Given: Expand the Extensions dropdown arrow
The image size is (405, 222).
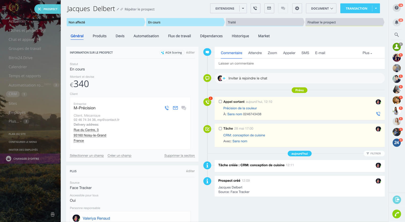Looking at the screenshot, I should click(x=243, y=8).
